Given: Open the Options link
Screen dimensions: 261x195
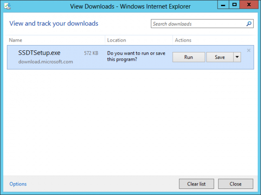Looking at the screenshot, I should click(x=18, y=184).
